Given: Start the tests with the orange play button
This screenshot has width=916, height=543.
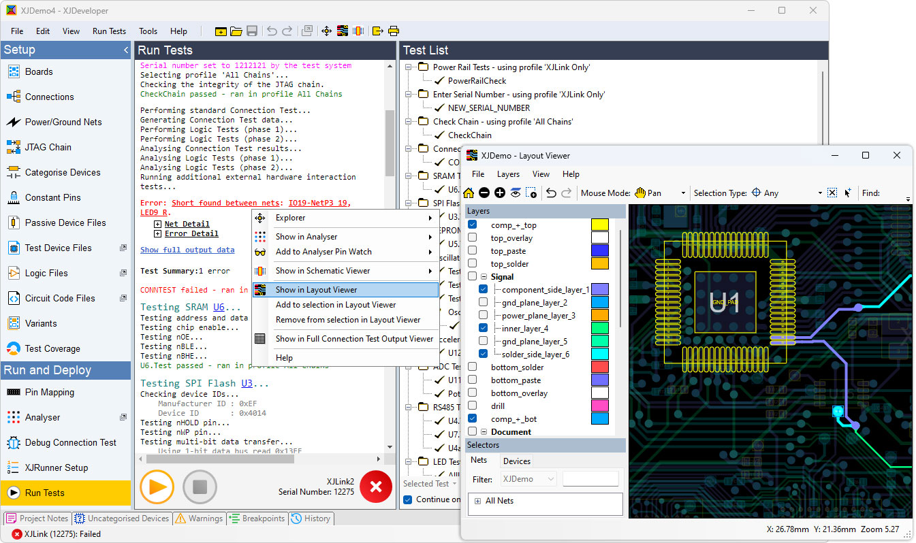Looking at the screenshot, I should (x=157, y=487).
